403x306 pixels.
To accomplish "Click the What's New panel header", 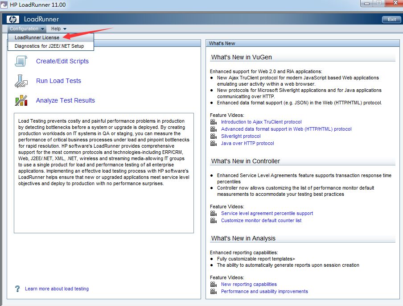I will (x=303, y=43).
